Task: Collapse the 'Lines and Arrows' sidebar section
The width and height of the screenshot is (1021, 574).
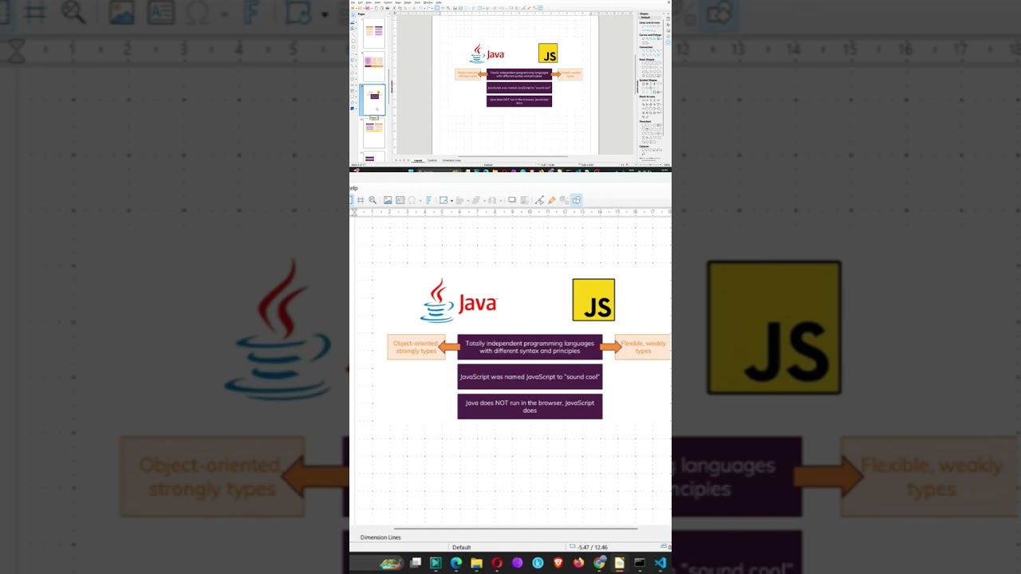Action: pos(649,22)
